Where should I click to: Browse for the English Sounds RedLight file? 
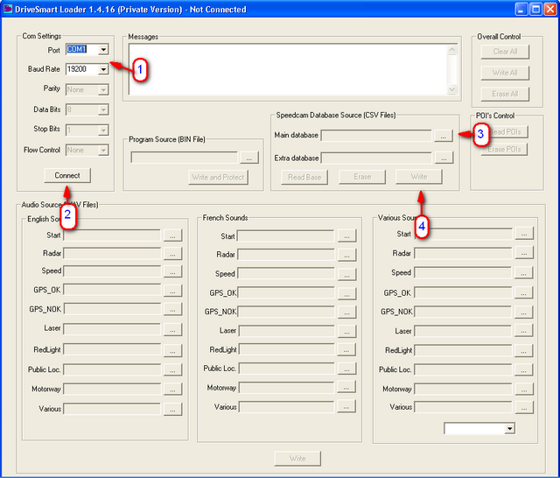[172, 350]
